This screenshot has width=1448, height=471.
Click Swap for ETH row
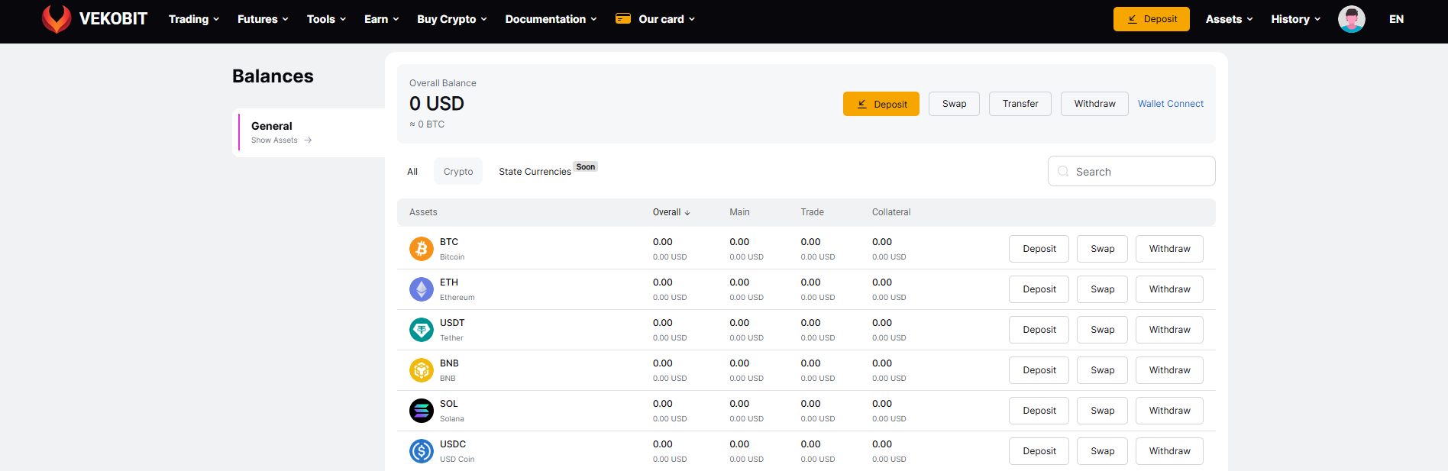pyautogui.click(x=1102, y=289)
